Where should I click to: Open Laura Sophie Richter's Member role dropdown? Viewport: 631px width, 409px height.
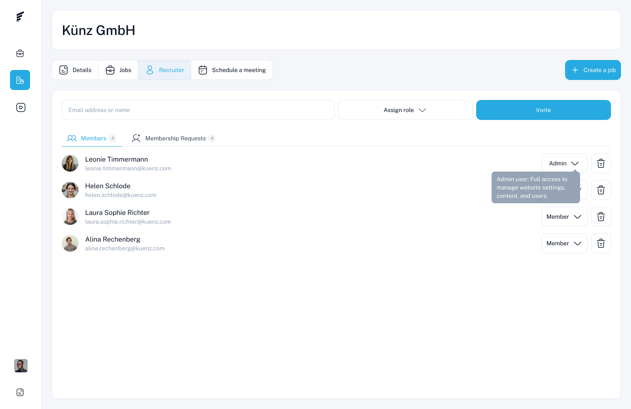(564, 217)
